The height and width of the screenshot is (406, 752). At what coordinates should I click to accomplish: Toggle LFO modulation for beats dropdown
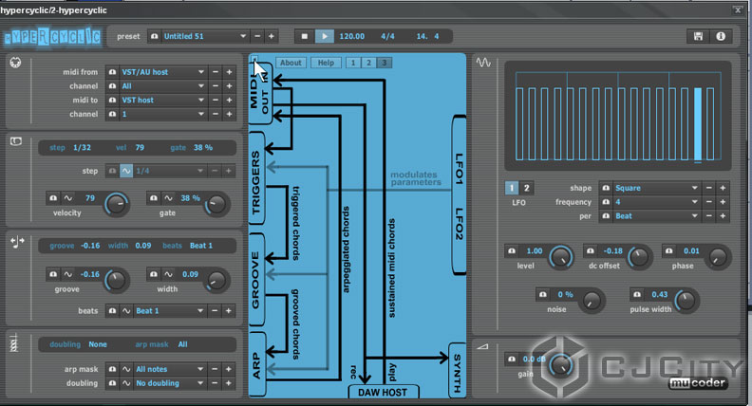(126, 310)
